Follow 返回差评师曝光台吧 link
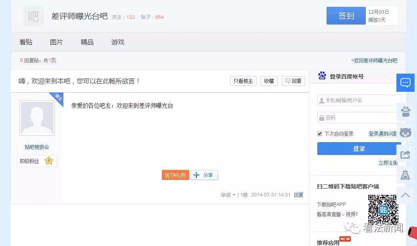Screen dimensions: 417x246 click(x=375, y=60)
